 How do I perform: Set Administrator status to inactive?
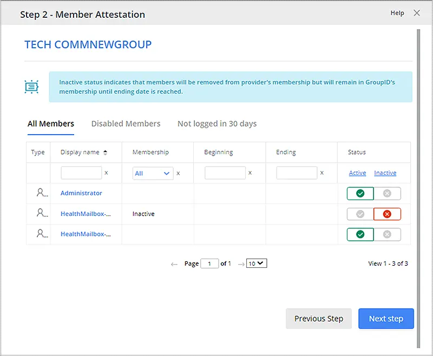(387, 194)
